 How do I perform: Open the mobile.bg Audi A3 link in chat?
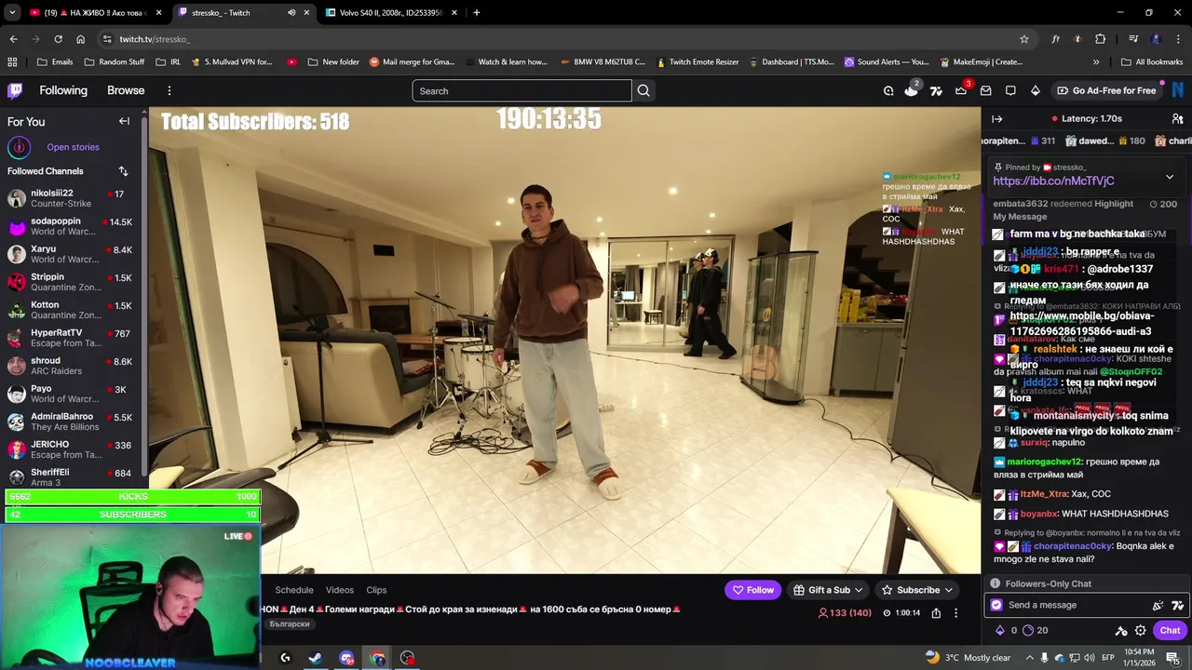[x=1081, y=324]
